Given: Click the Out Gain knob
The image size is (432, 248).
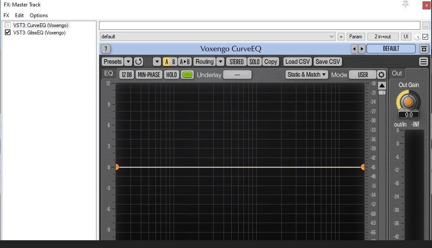Looking at the screenshot, I should pos(409,102).
